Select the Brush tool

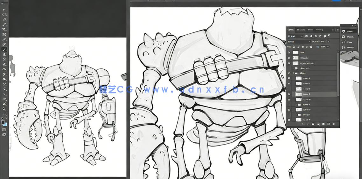(x=4, y=49)
